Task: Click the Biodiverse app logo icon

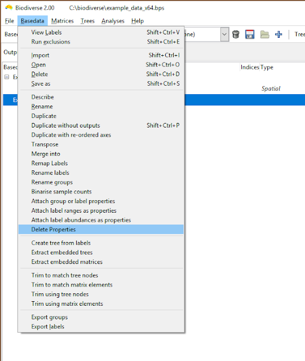Action: click(x=9, y=8)
